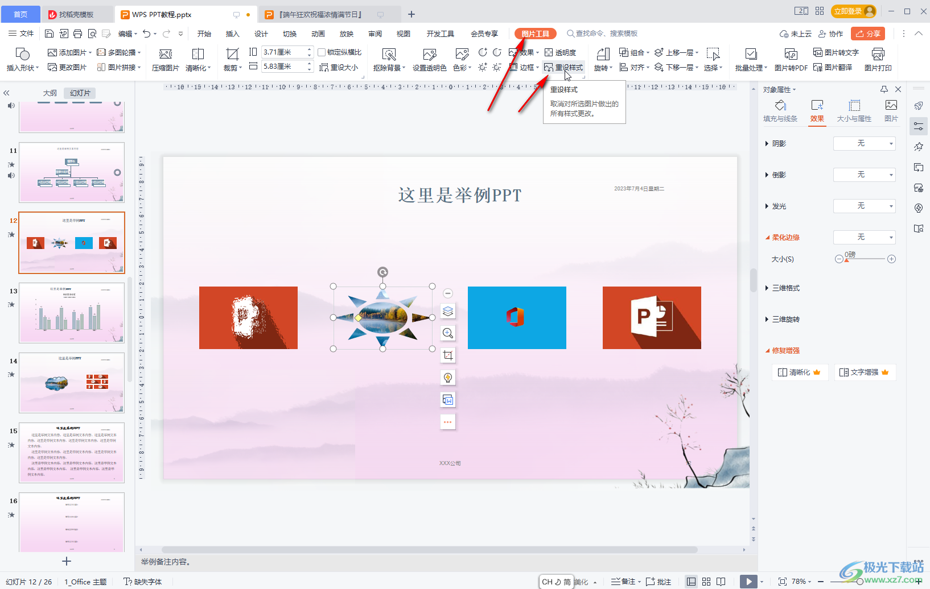Open the Insert (插入) ribbon tab
This screenshot has width=930, height=589.
pyautogui.click(x=233, y=34)
